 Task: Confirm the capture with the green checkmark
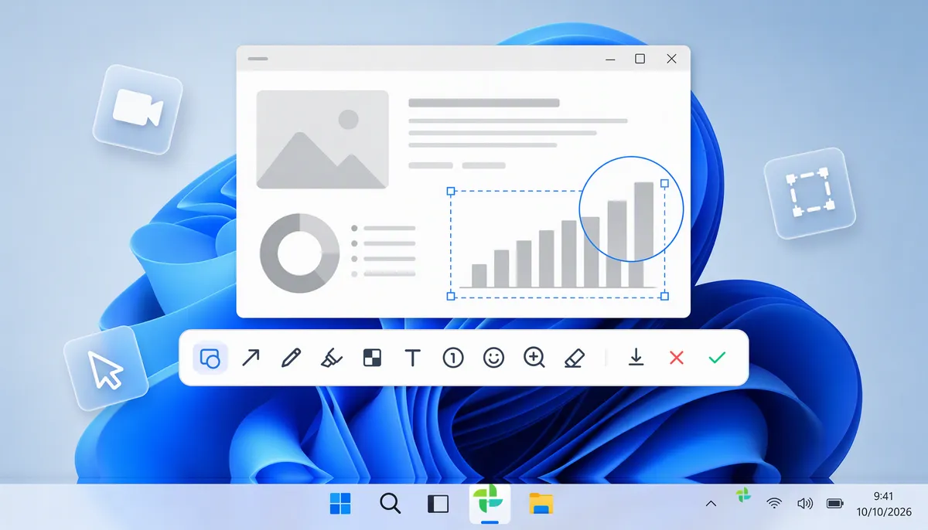point(717,358)
